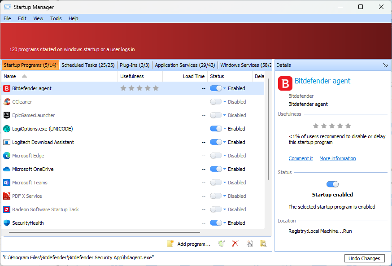This screenshot has width=392, height=266.
Task: Click the execute program hand icon
Action: [249, 244]
